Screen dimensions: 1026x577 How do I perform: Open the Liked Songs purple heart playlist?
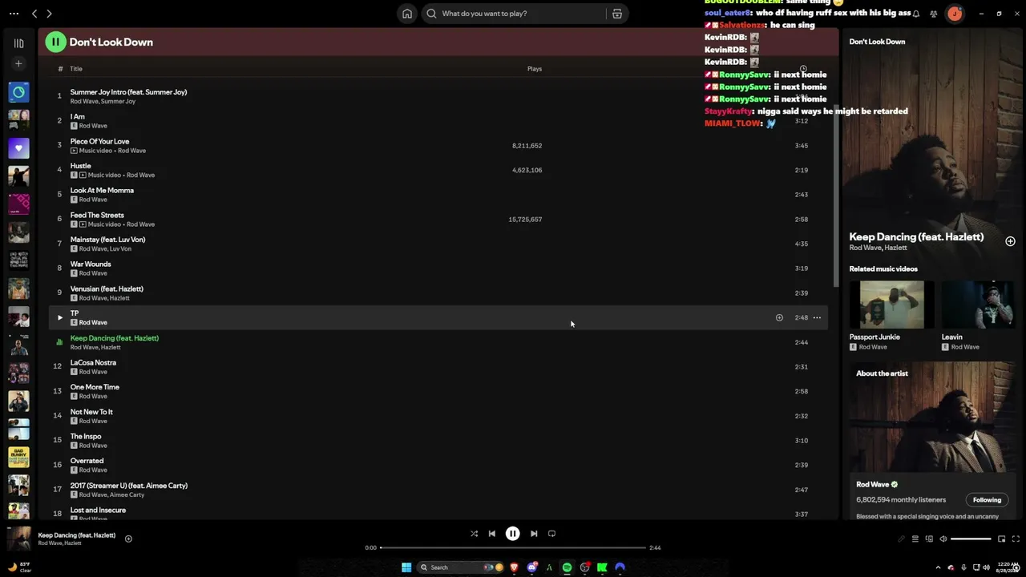[x=18, y=147]
